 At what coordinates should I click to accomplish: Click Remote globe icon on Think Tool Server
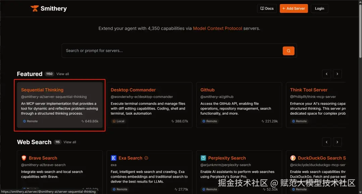click(x=293, y=121)
